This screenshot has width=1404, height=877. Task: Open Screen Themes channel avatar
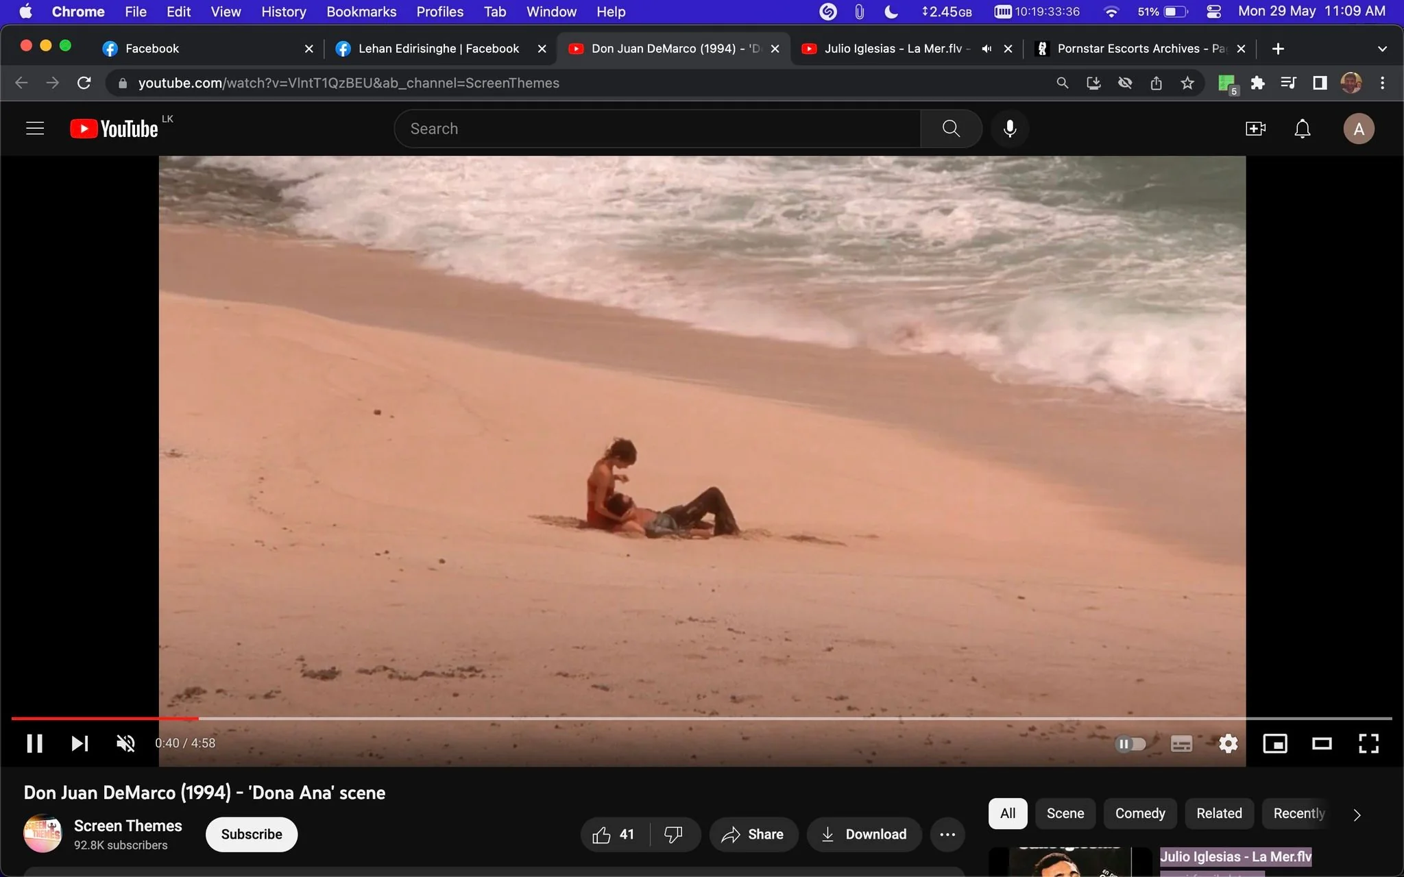[43, 834]
